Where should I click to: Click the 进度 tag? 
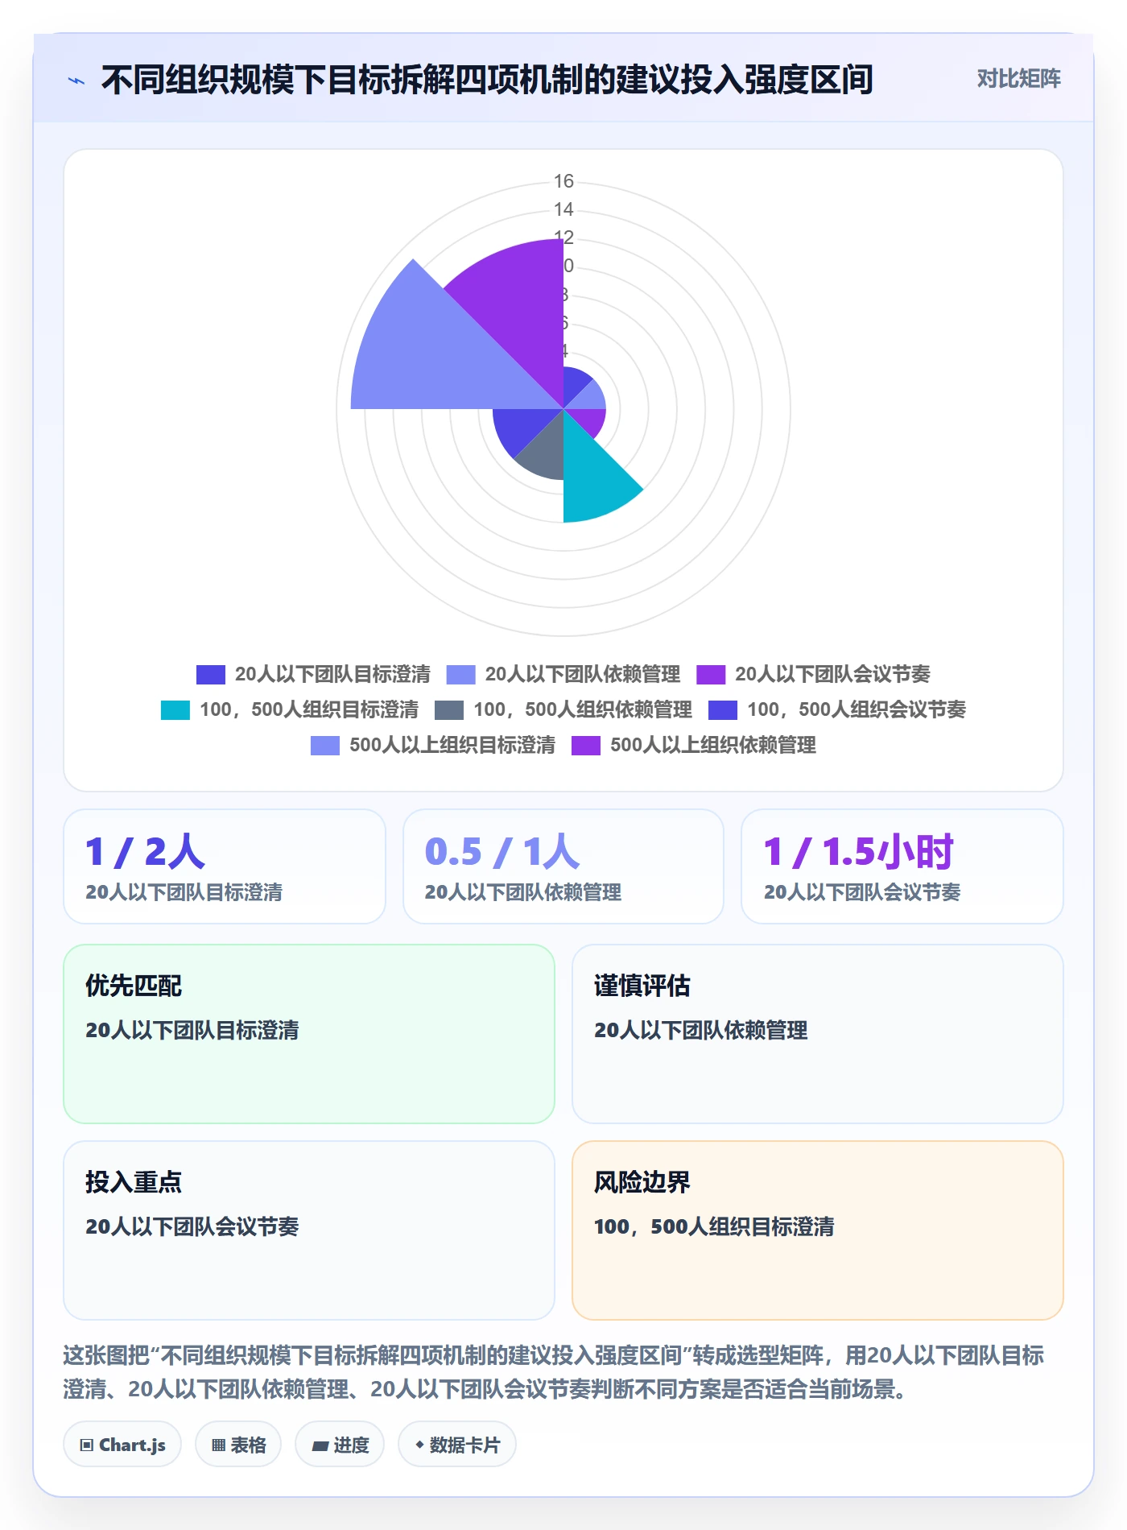coord(340,1445)
